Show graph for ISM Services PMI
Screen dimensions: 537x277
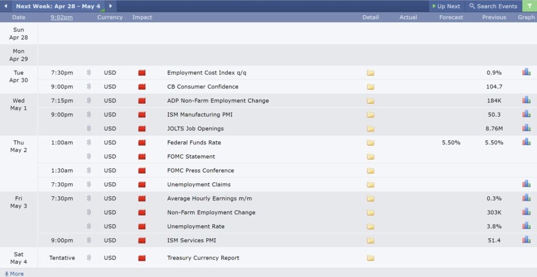tap(526, 240)
